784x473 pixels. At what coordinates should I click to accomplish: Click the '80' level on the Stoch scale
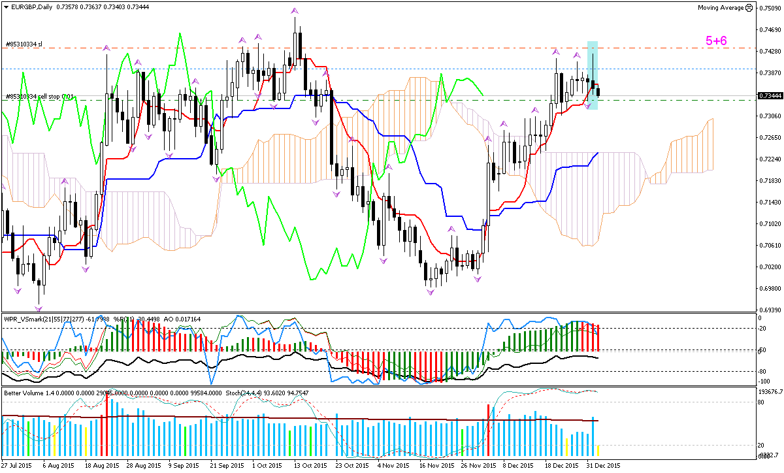(762, 402)
